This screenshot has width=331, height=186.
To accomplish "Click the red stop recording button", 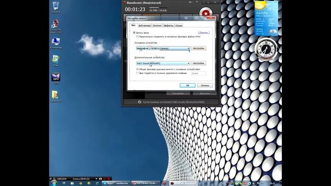I will 206,13.
